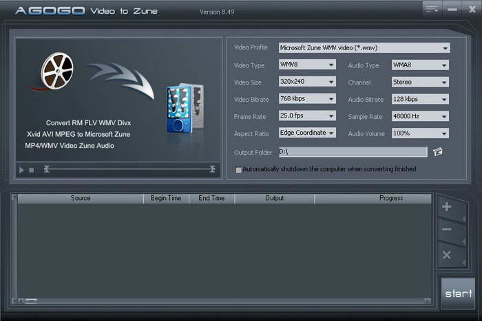
Task: Click the trim end marker on seek bar
Action: click(x=212, y=169)
